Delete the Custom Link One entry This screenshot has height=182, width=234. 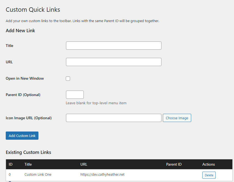click(209, 175)
